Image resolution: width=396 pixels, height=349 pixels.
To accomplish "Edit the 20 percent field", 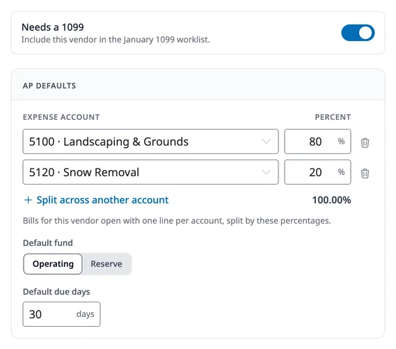I will (317, 172).
